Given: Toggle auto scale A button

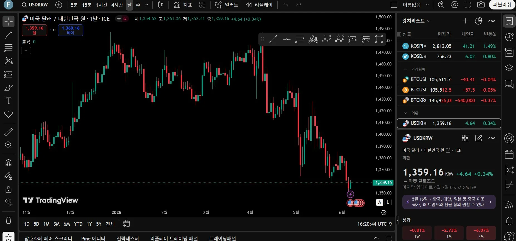Looking at the screenshot, I should 380,202.
